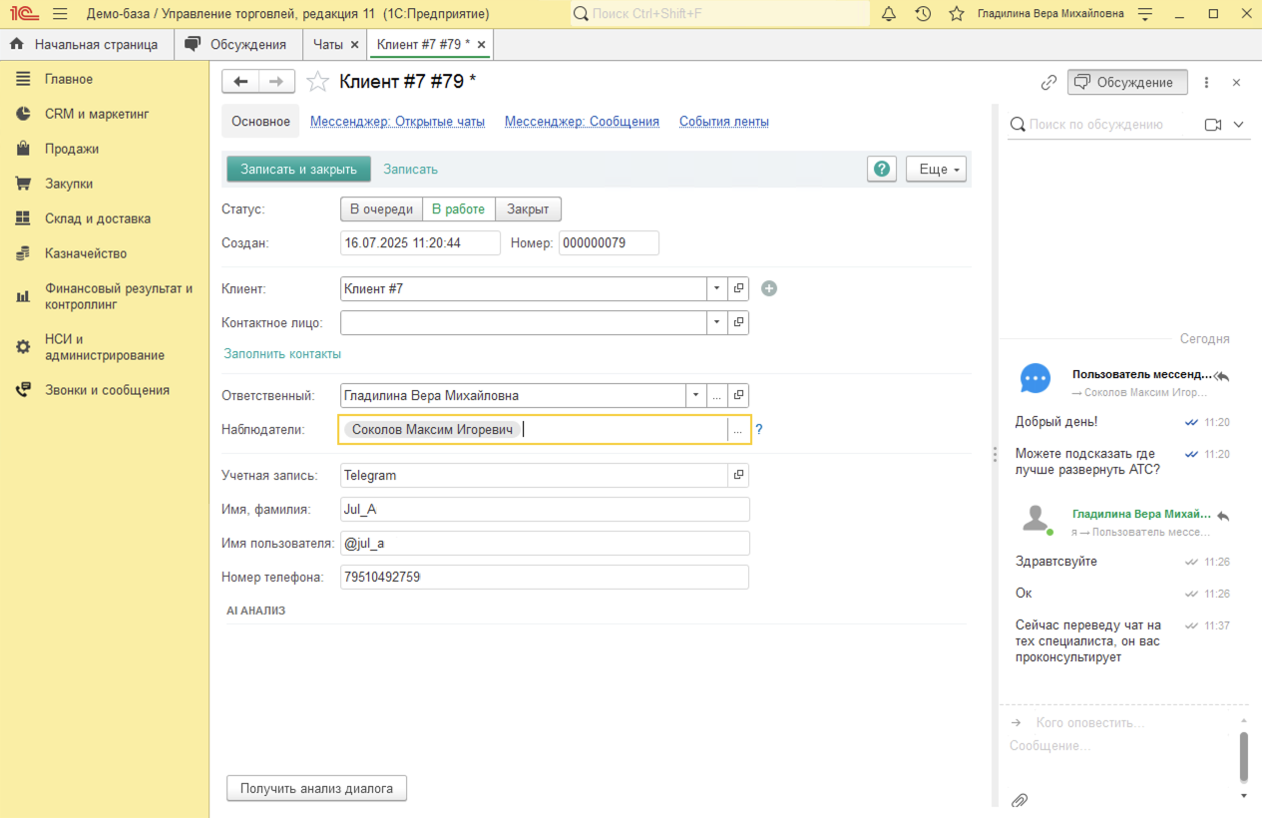
Task: Click the Заполнить контакты link
Action: pyautogui.click(x=282, y=354)
